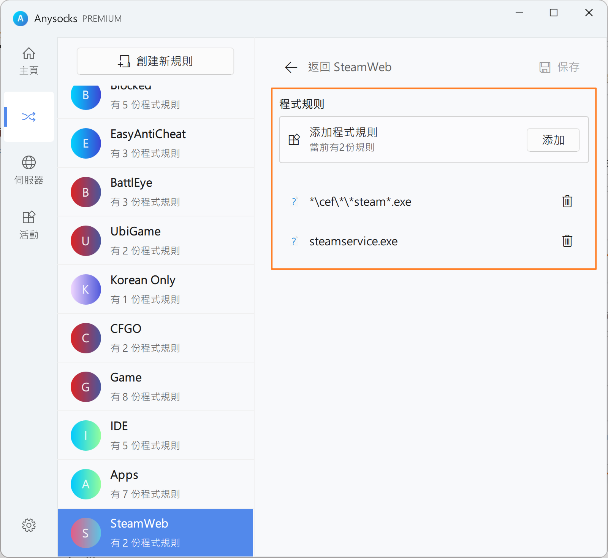Click the 保存 save button
608x558 pixels.
click(559, 67)
